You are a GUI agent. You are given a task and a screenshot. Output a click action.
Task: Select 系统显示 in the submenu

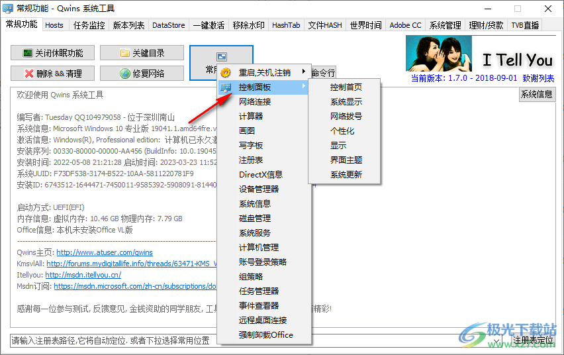344,102
